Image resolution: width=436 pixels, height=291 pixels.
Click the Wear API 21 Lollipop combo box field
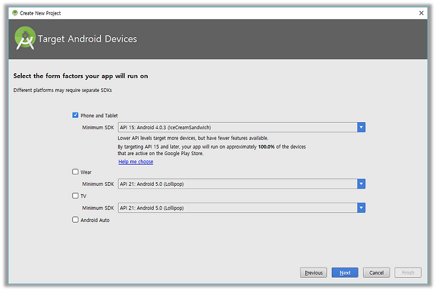(242, 184)
